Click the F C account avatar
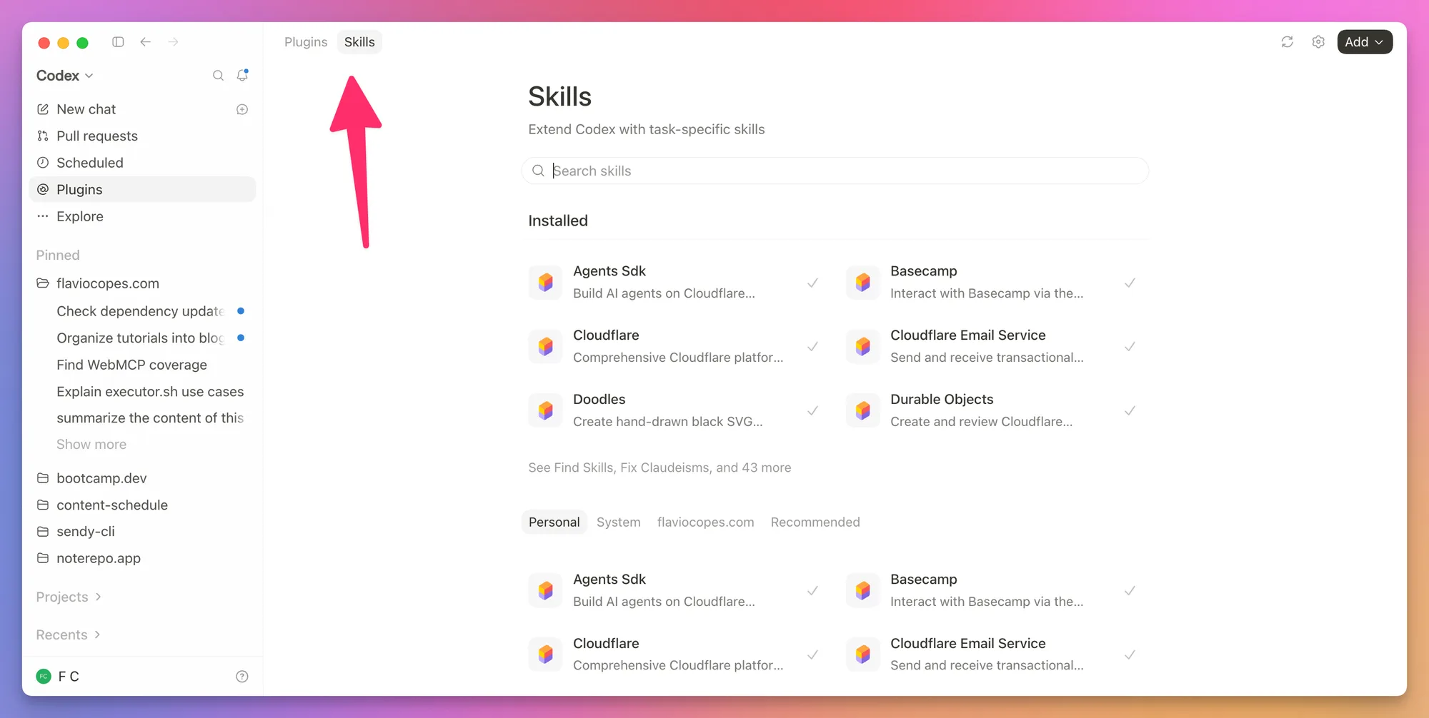This screenshot has width=1429, height=718. coord(44,677)
